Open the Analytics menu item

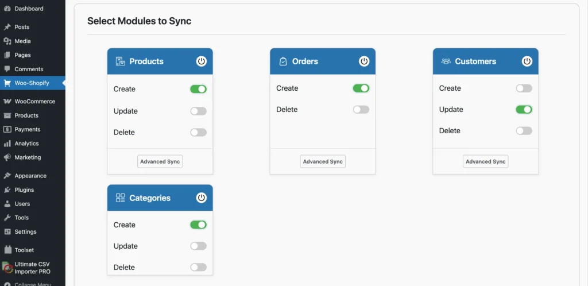[33, 144]
